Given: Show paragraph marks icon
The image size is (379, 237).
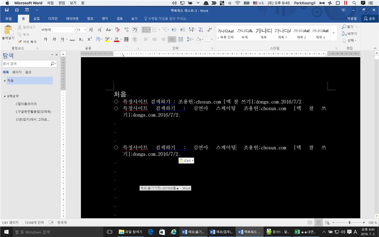Looking at the screenshot, I should [x=209, y=30].
